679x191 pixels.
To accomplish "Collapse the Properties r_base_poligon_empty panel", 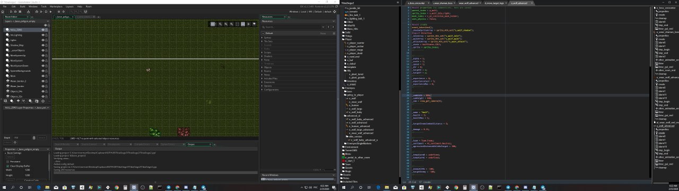I will point(48,149).
